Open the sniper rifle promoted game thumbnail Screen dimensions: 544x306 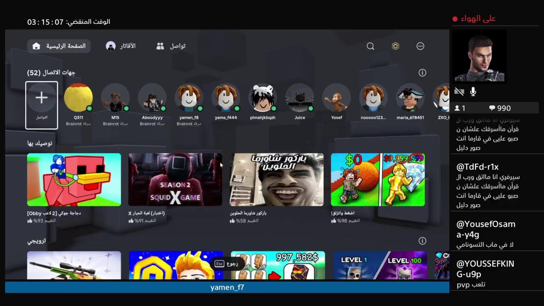pyautogui.click(x=74, y=265)
